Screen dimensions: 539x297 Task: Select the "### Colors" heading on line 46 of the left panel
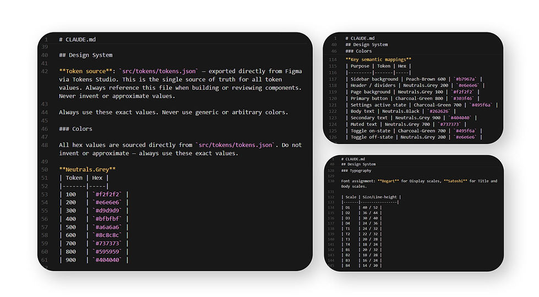(x=75, y=129)
